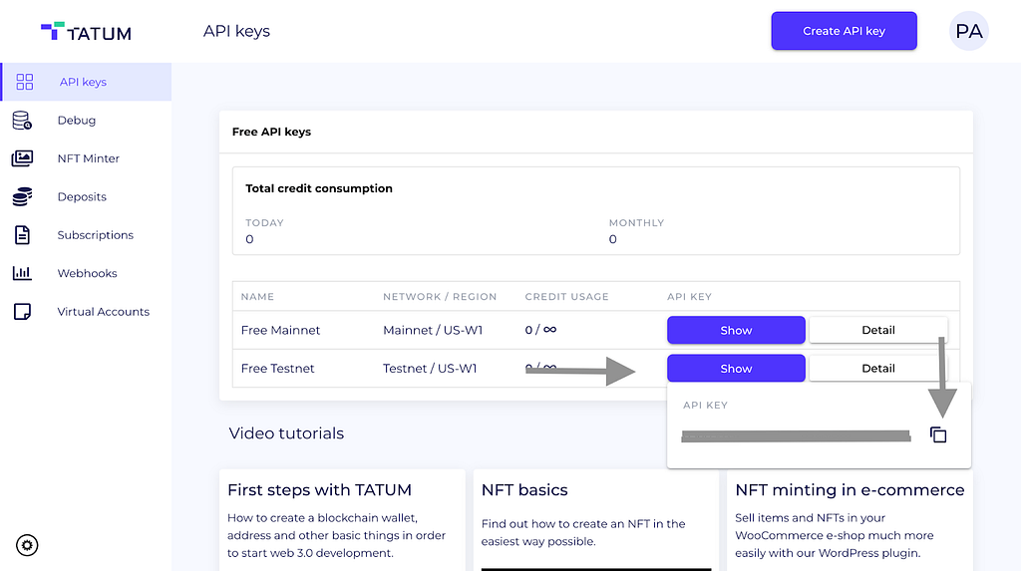The width and height of the screenshot is (1021, 571).
Task: Click the Testnet / US-W1 cell
Action: click(430, 369)
